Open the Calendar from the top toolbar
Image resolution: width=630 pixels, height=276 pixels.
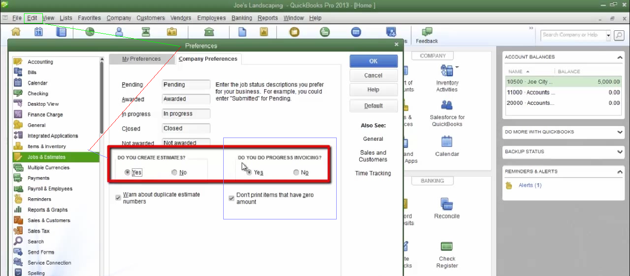click(38, 32)
